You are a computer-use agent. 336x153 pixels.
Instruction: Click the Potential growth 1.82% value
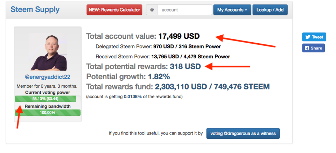click(x=159, y=76)
